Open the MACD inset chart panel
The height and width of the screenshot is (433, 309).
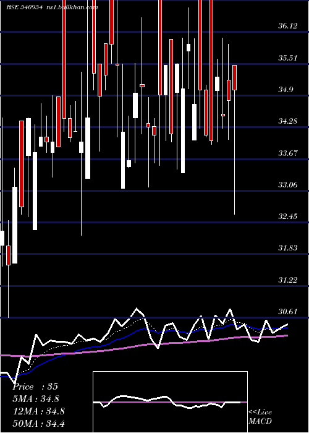[170, 402]
